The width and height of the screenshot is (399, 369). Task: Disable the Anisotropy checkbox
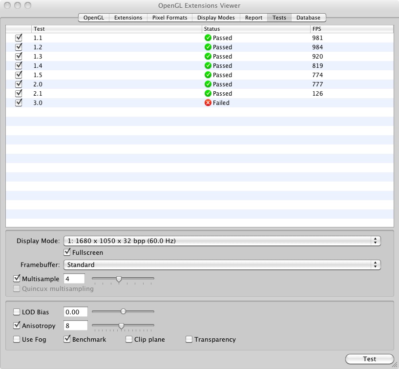click(17, 326)
